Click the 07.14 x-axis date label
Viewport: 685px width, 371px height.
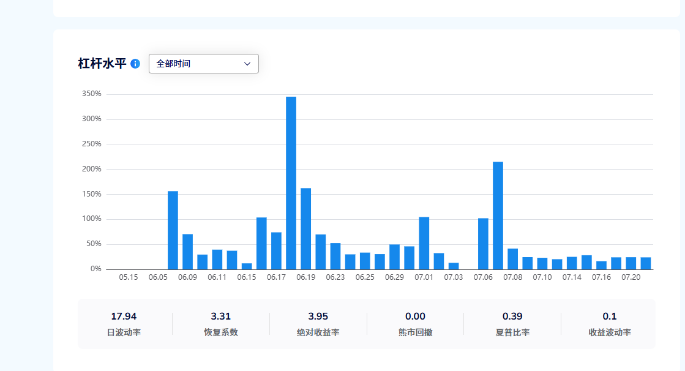click(572, 277)
